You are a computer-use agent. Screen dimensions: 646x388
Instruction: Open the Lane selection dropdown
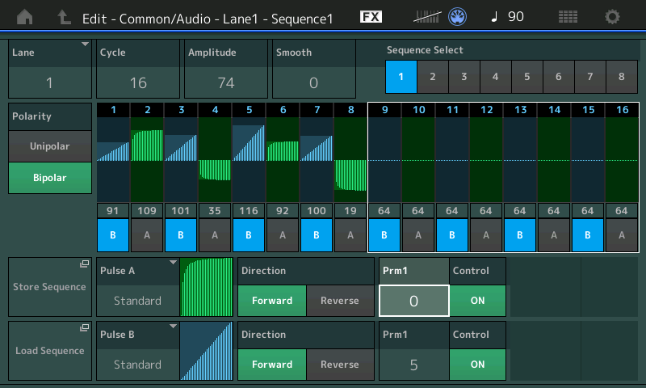(49, 68)
